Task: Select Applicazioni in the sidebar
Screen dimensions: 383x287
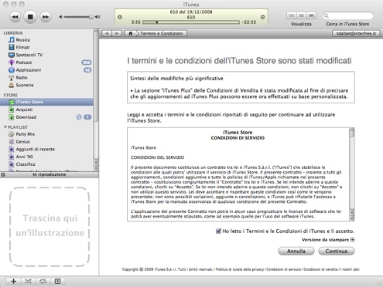Action: pos(46,70)
